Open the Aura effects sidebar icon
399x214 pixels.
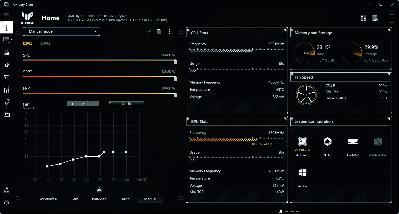click(x=6, y=52)
